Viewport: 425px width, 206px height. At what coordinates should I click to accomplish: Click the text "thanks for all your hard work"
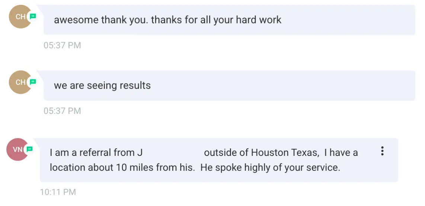coord(216,20)
